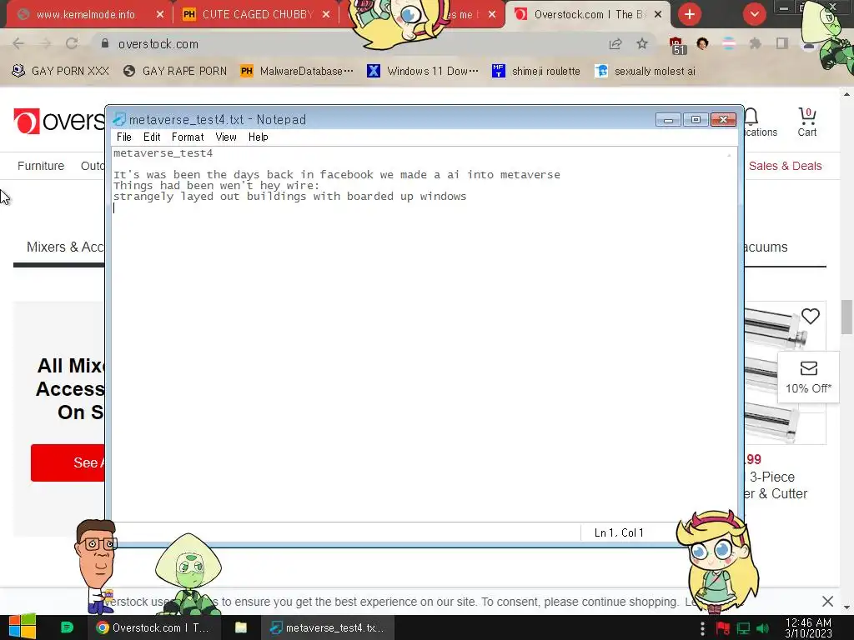The width and height of the screenshot is (854, 640).
Task: Switch to Overstock.com Chrome taskbar button
Action: click(x=153, y=627)
